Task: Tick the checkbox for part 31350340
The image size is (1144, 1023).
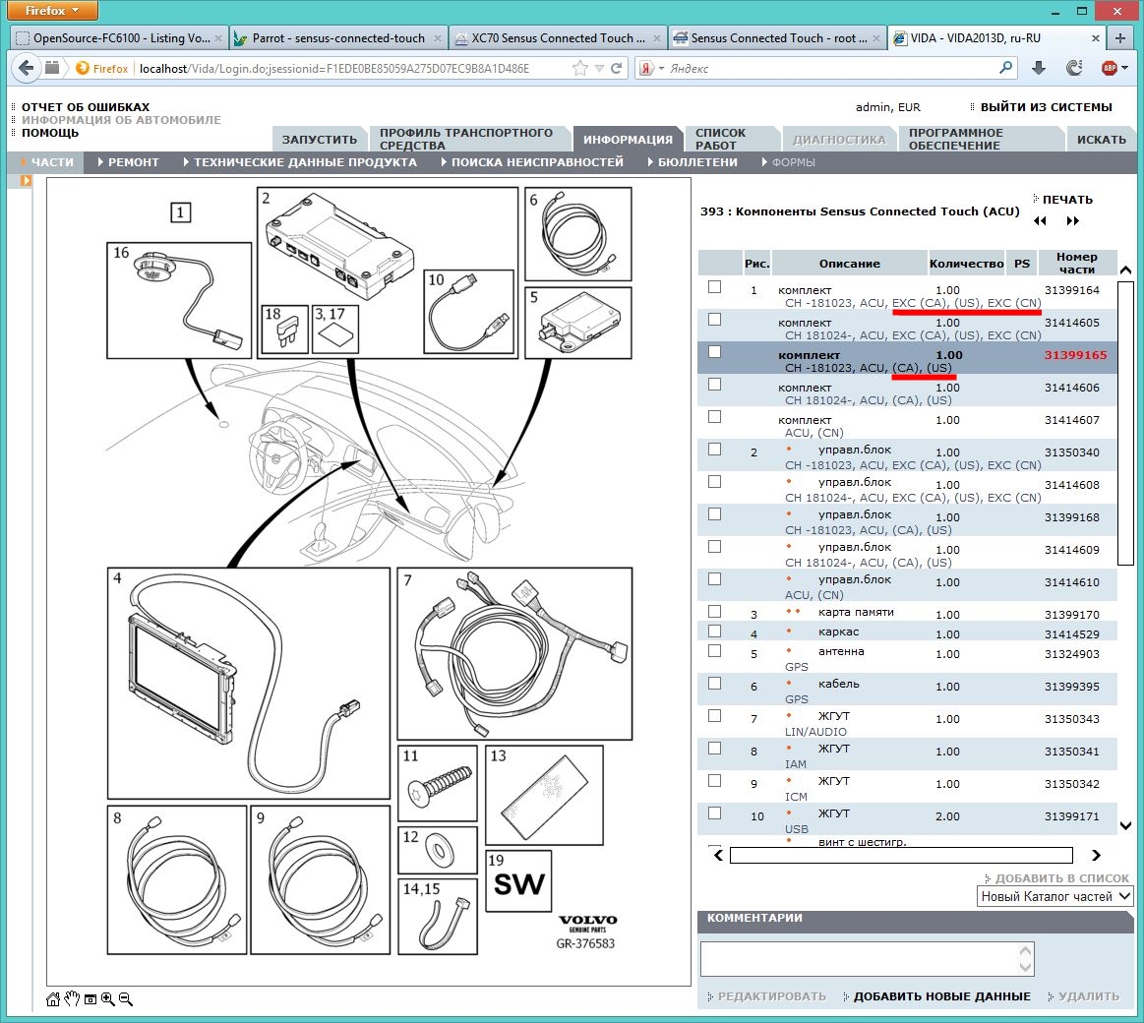Action: pos(715,449)
